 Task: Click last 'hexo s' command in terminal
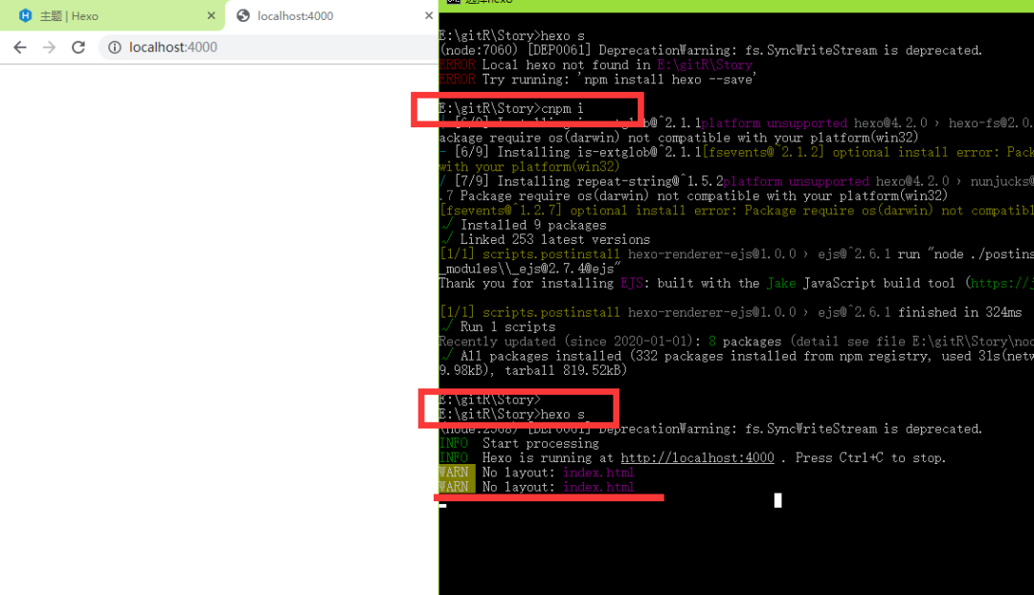pos(563,414)
